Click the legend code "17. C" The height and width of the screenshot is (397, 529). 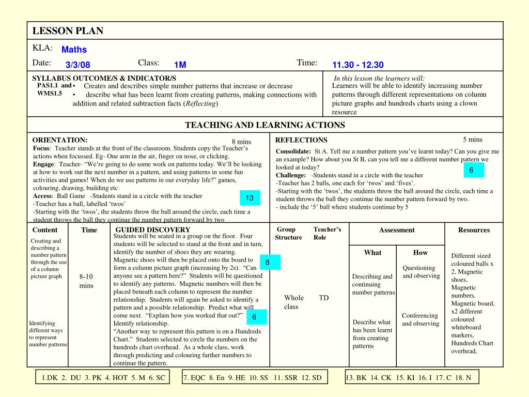443,378
